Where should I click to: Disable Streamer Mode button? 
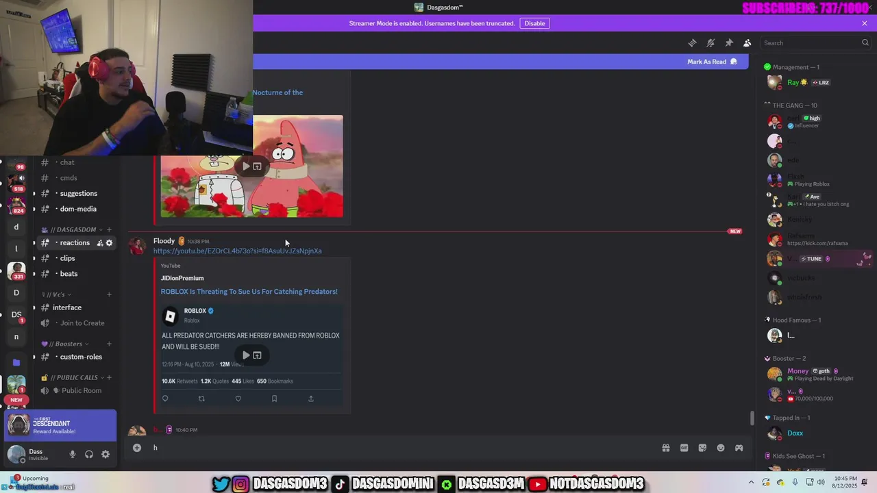(534, 23)
